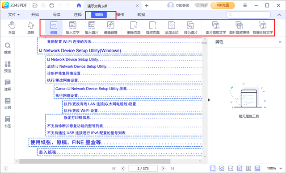Go to previous page button

coord(123,169)
